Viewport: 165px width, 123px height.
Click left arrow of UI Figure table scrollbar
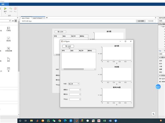[63, 69]
